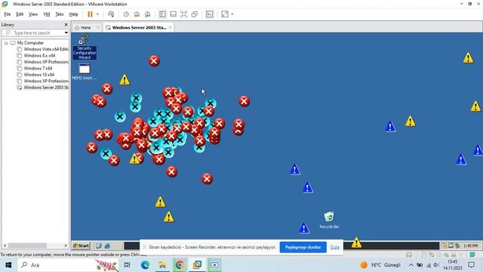Click Show Desktop quick launch icon in guest
Image resolution: width=483 pixels, height=272 pixels.
click(x=99, y=246)
